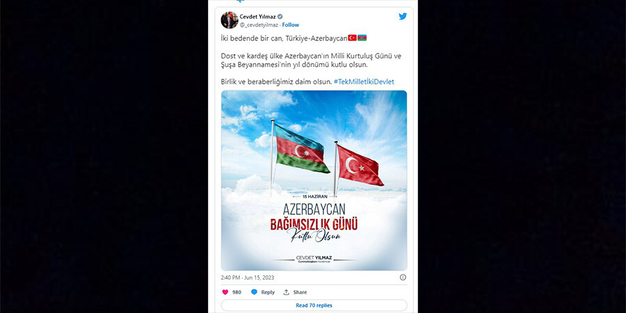Open the Azerbaycan Bağımsızlık Günü image
The height and width of the screenshot is (313, 626).
pos(314,180)
